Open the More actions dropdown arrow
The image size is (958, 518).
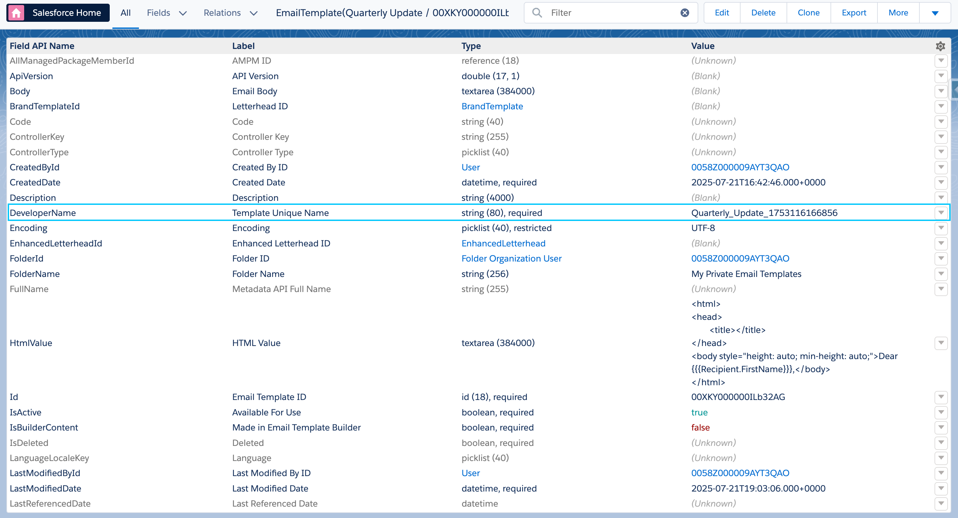click(x=935, y=13)
